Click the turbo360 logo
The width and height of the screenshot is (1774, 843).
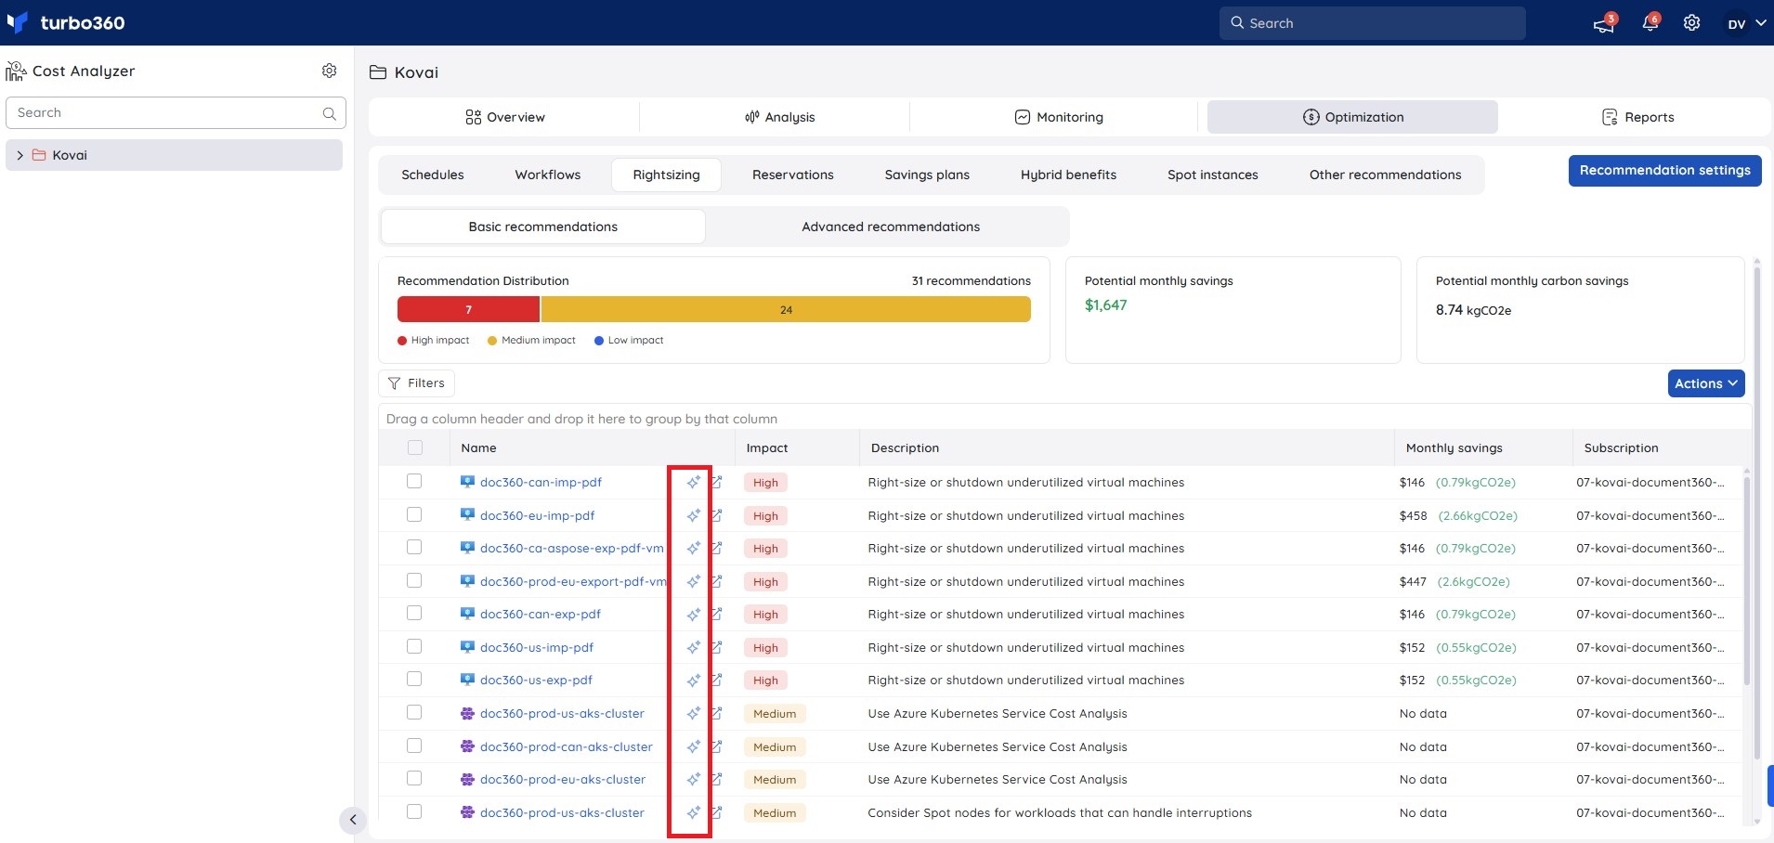pos(65,22)
